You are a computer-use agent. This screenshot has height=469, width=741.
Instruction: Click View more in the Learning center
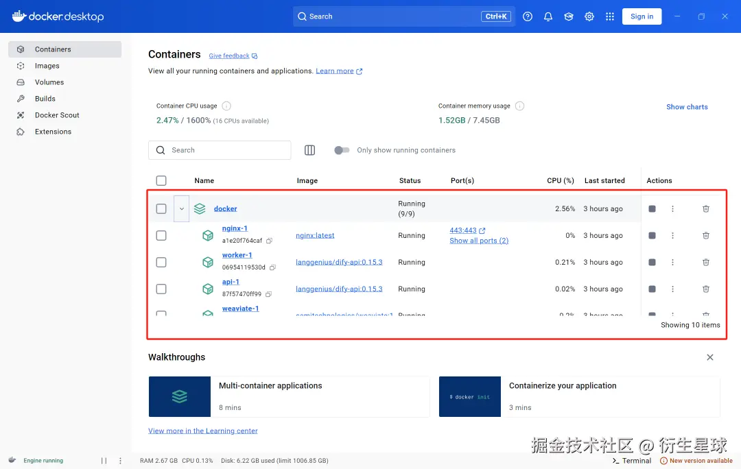tap(202, 431)
